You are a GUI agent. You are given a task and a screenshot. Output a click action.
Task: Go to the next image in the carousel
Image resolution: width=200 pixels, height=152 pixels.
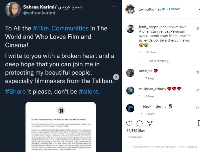(x=116, y=77)
